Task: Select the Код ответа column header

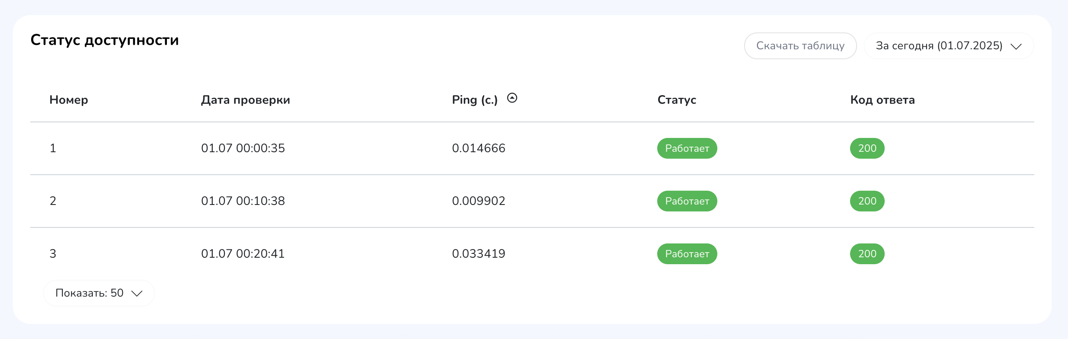Action: [883, 100]
